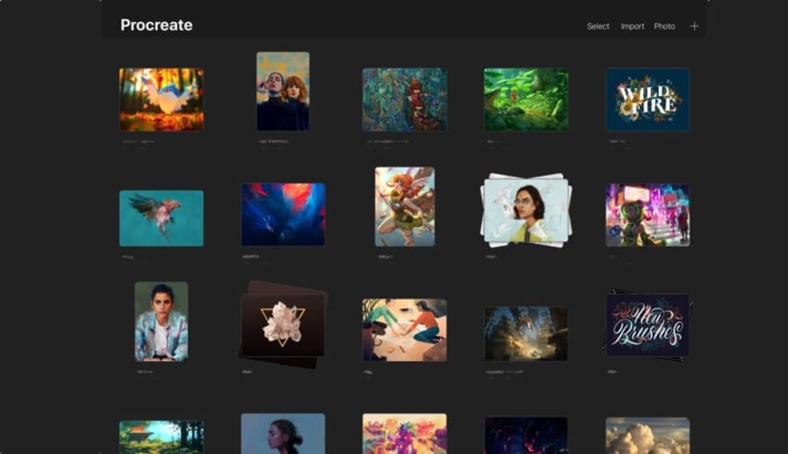This screenshot has width=788, height=454.
Task: Open the dark city alley artwork
Action: point(526,333)
